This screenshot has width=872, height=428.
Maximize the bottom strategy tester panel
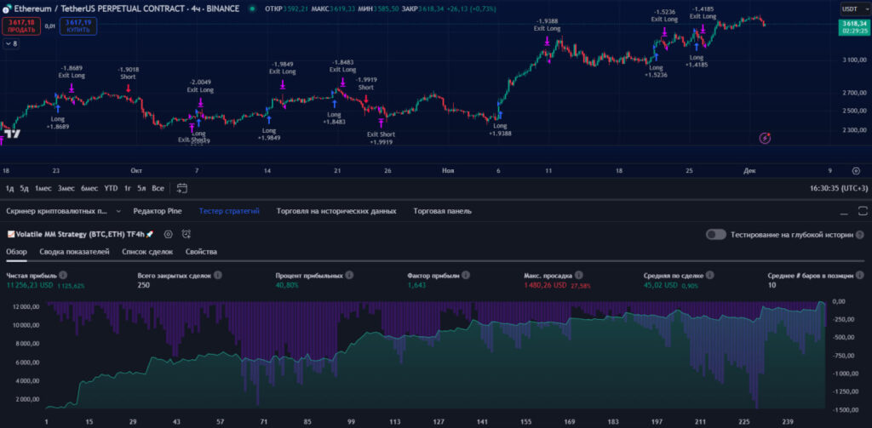[x=863, y=211]
